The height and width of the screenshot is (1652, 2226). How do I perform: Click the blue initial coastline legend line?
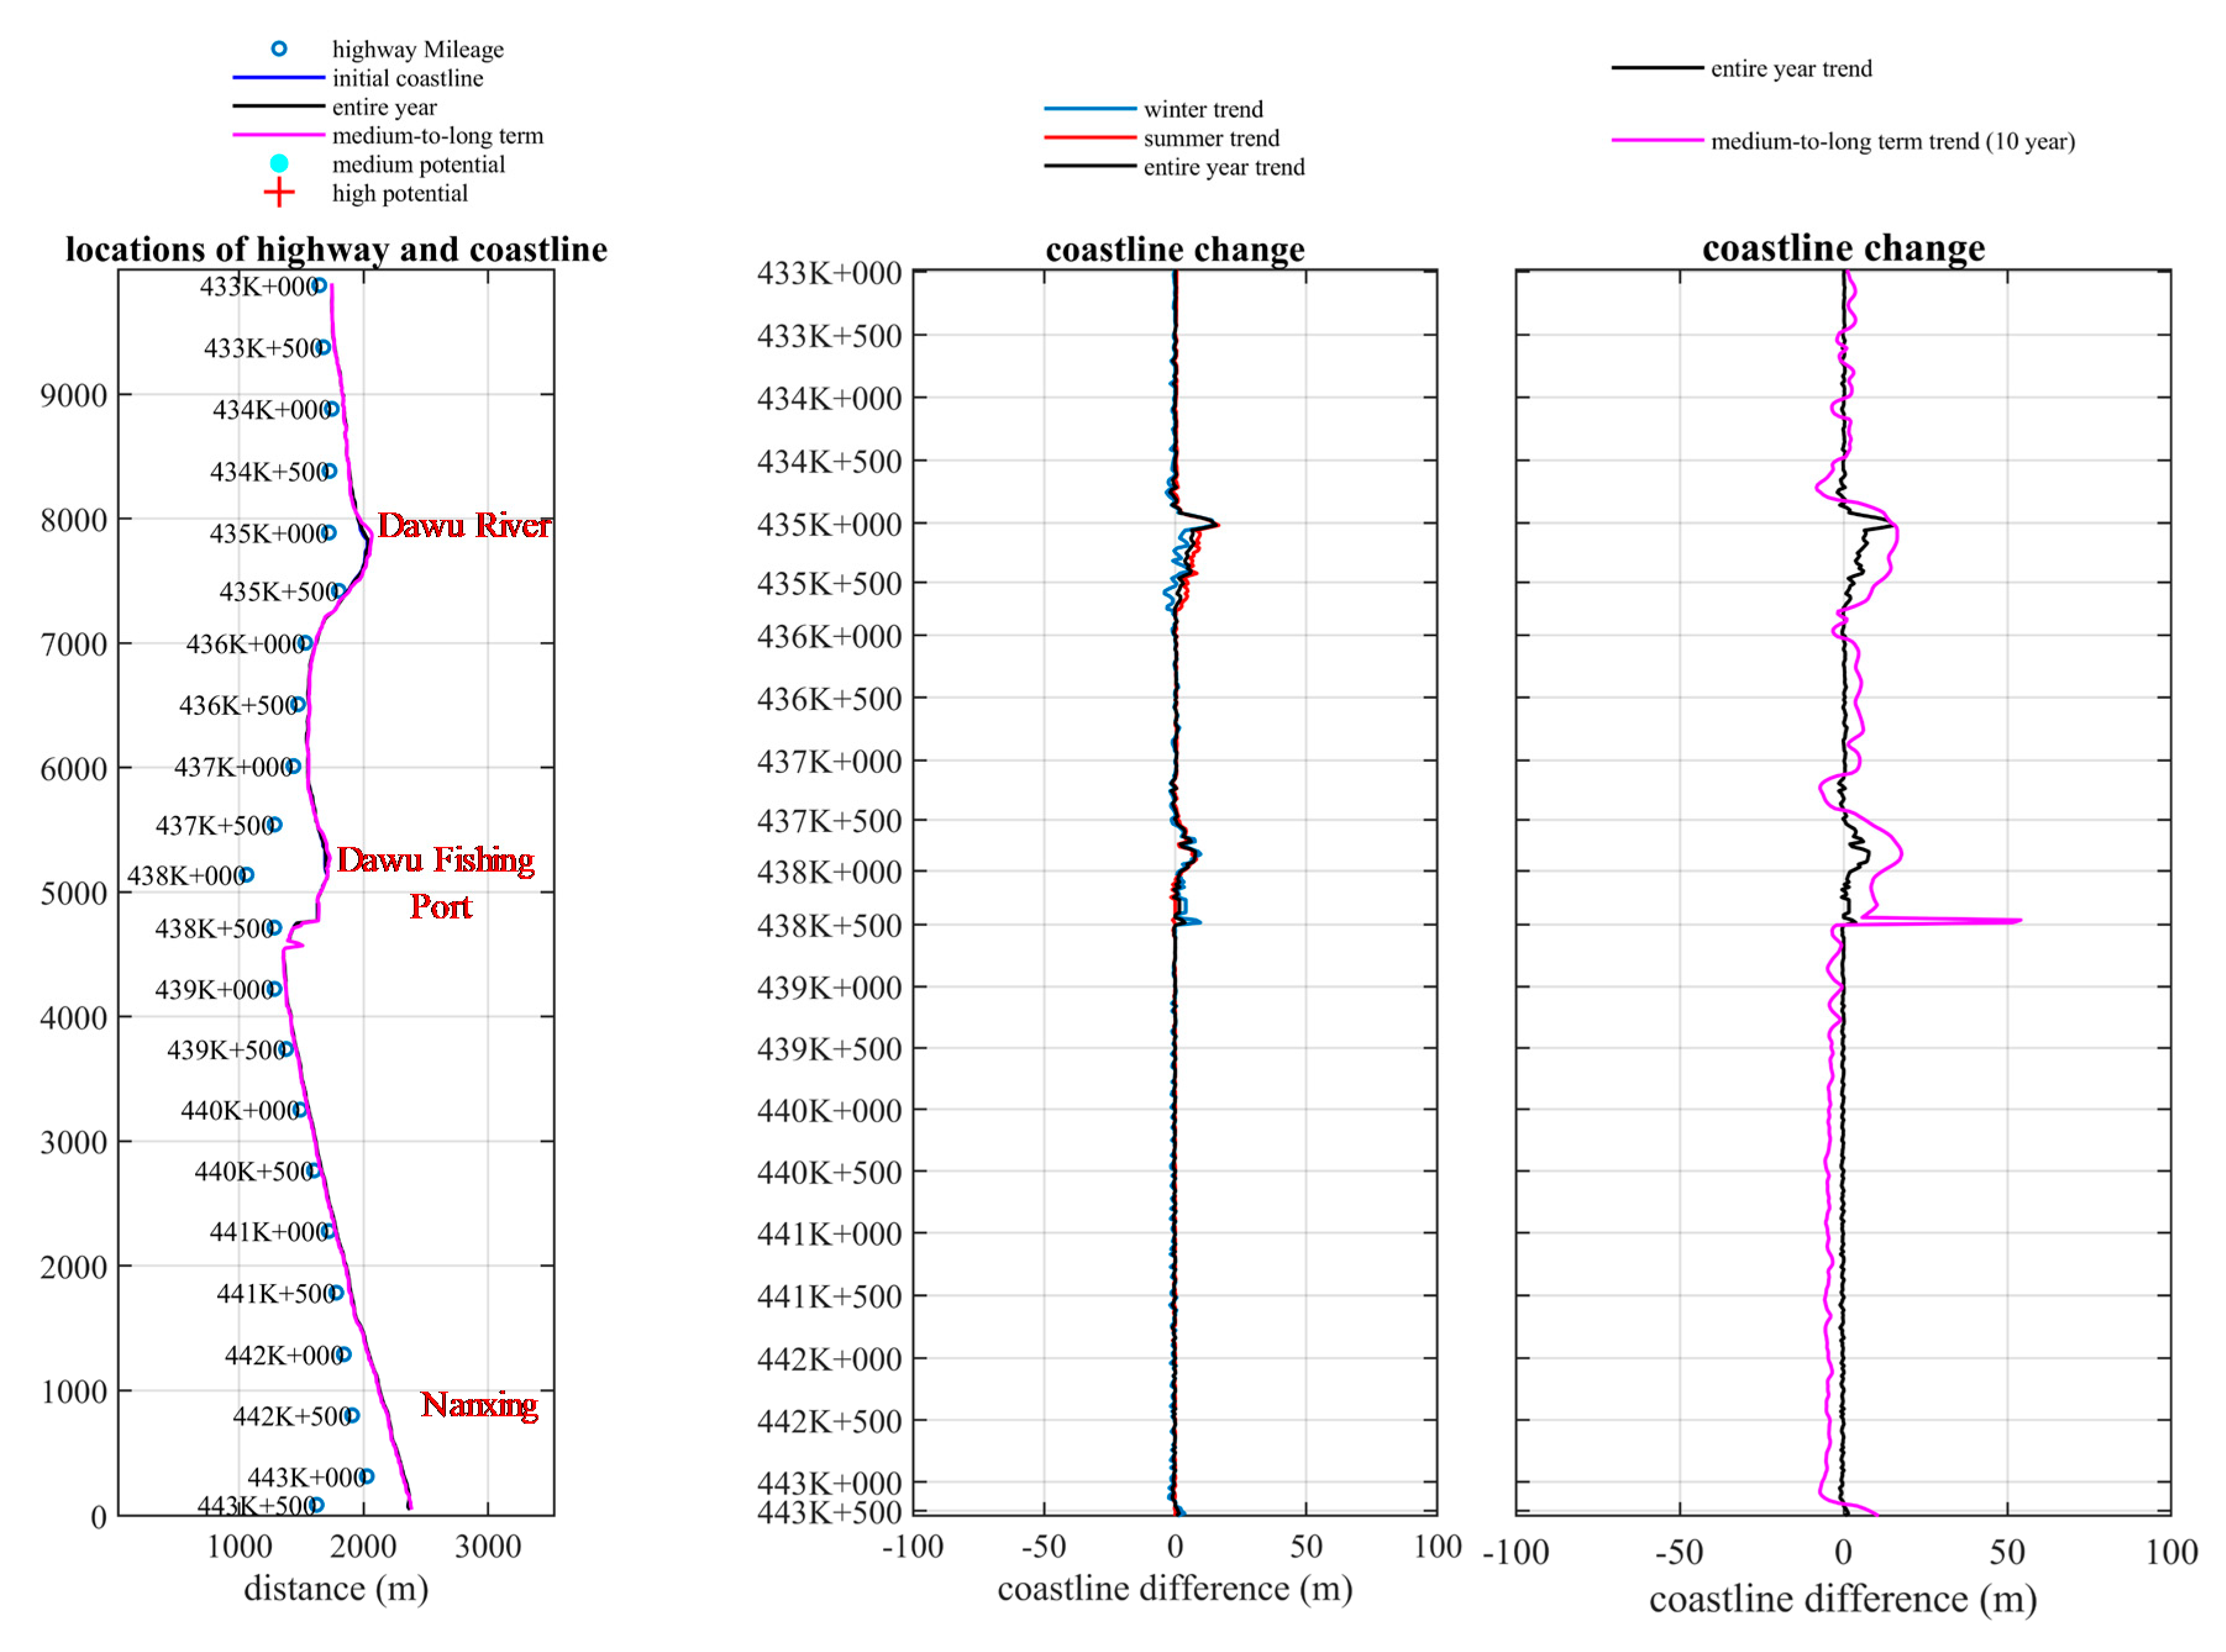click(x=278, y=78)
